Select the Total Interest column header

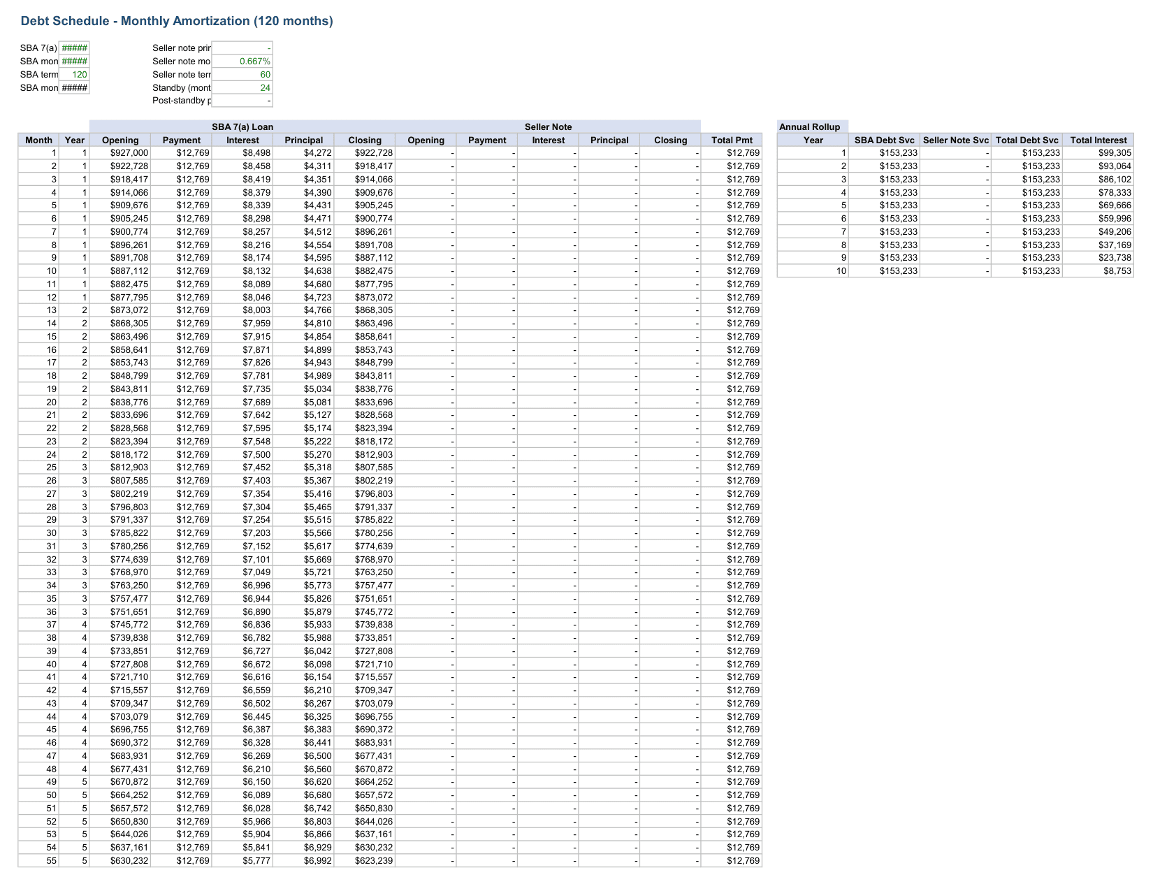1098,140
